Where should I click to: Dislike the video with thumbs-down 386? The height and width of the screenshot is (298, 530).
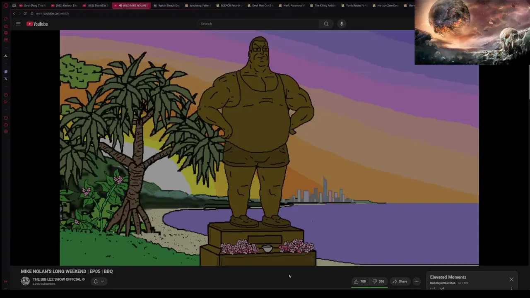[378, 281]
